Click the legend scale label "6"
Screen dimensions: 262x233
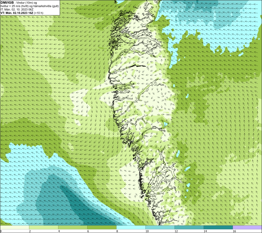(88, 231)
